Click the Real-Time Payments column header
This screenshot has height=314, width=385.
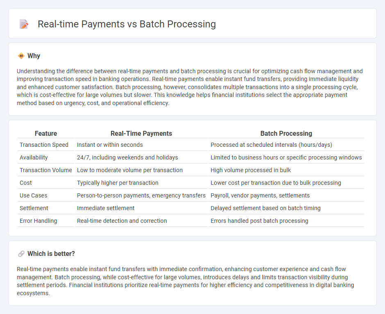[141, 133]
